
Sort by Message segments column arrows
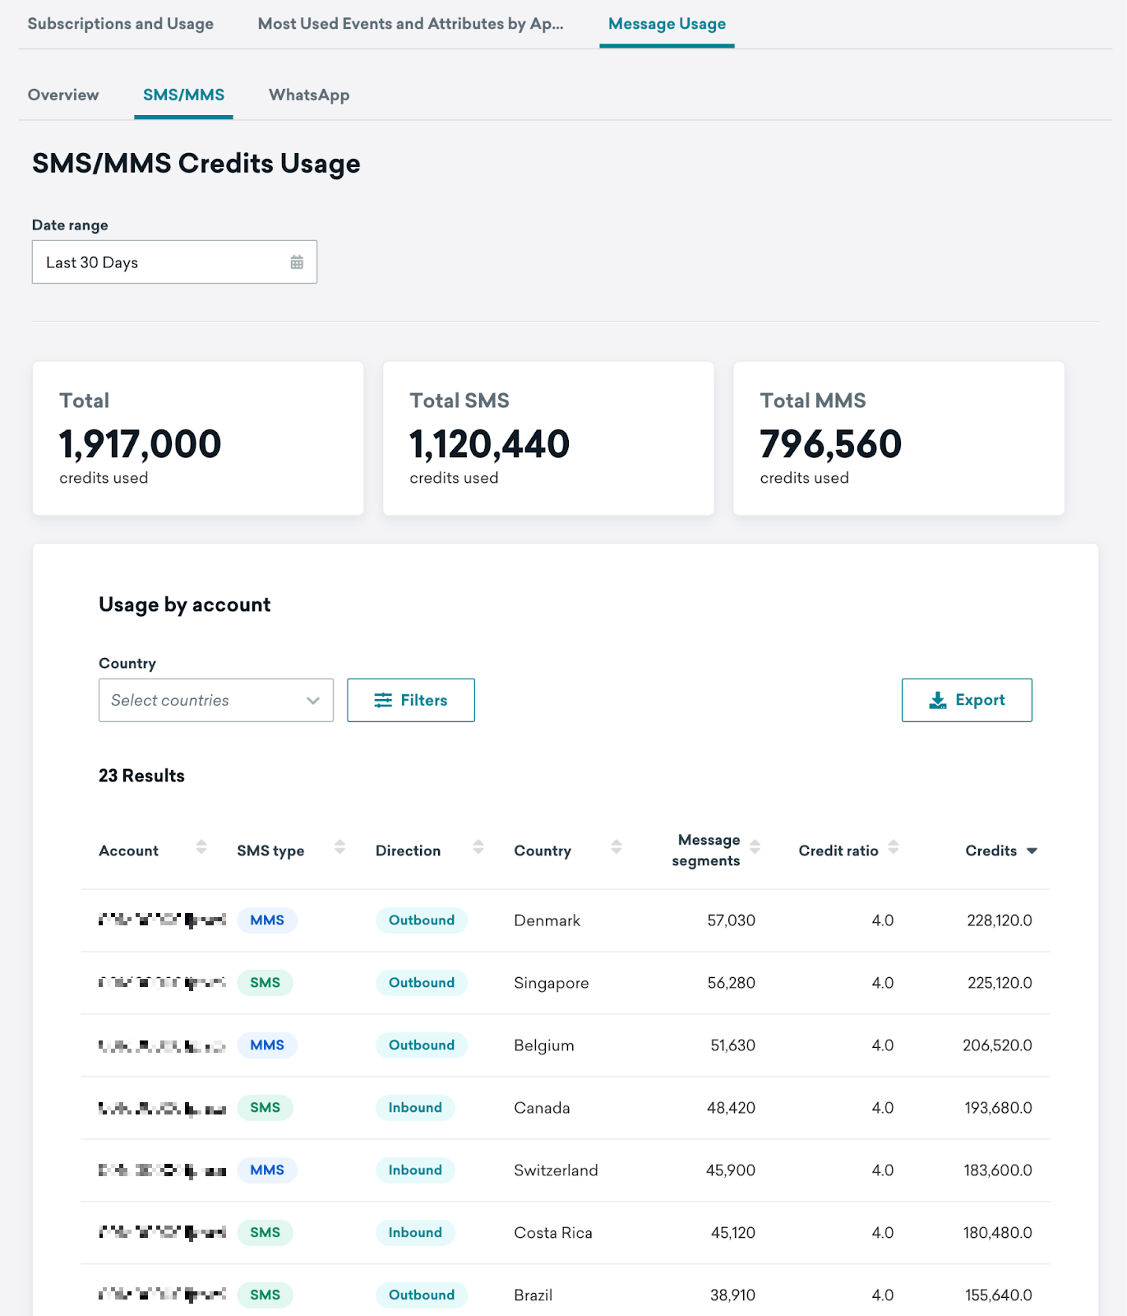click(x=755, y=847)
